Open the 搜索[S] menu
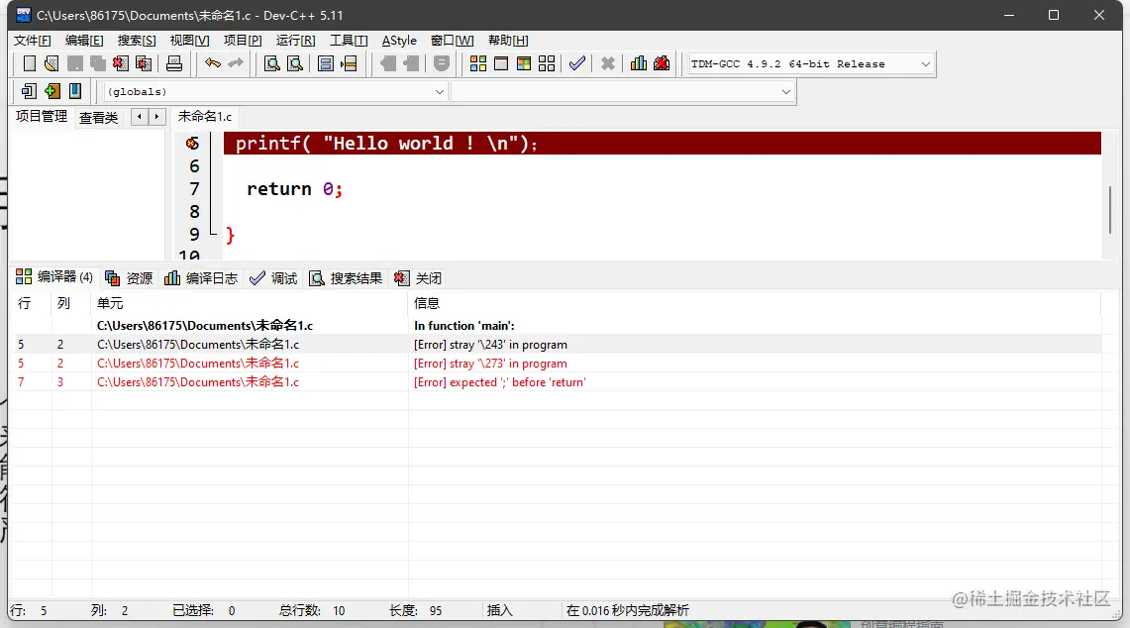This screenshot has height=628, width=1130. (x=137, y=41)
